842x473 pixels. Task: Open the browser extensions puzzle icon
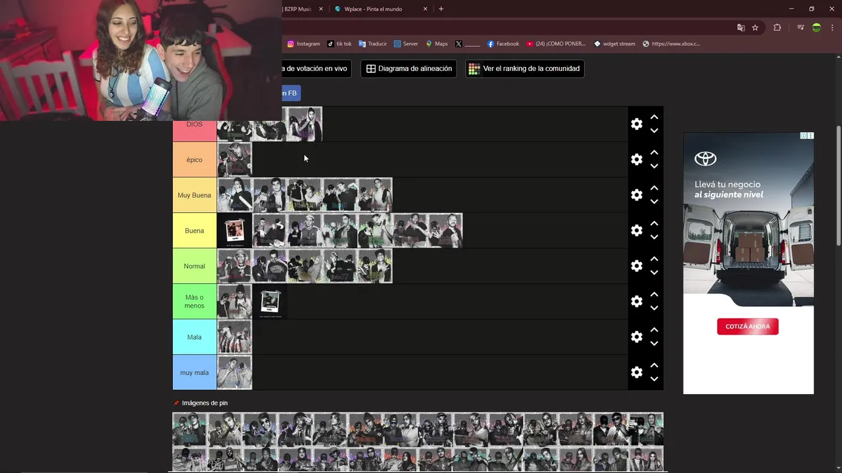(778, 28)
